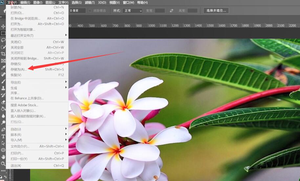Viewport: 300px width, 181px height.
Task: Select the Crop tool
Action: [3, 54]
